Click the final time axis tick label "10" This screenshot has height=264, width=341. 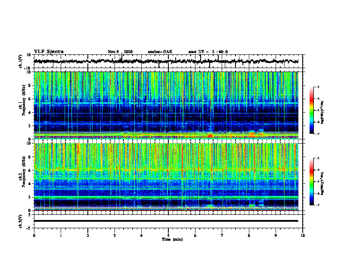click(303, 236)
